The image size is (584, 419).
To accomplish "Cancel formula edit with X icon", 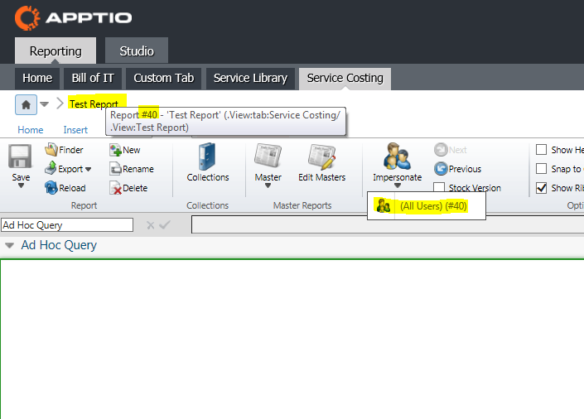I will coord(150,225).
